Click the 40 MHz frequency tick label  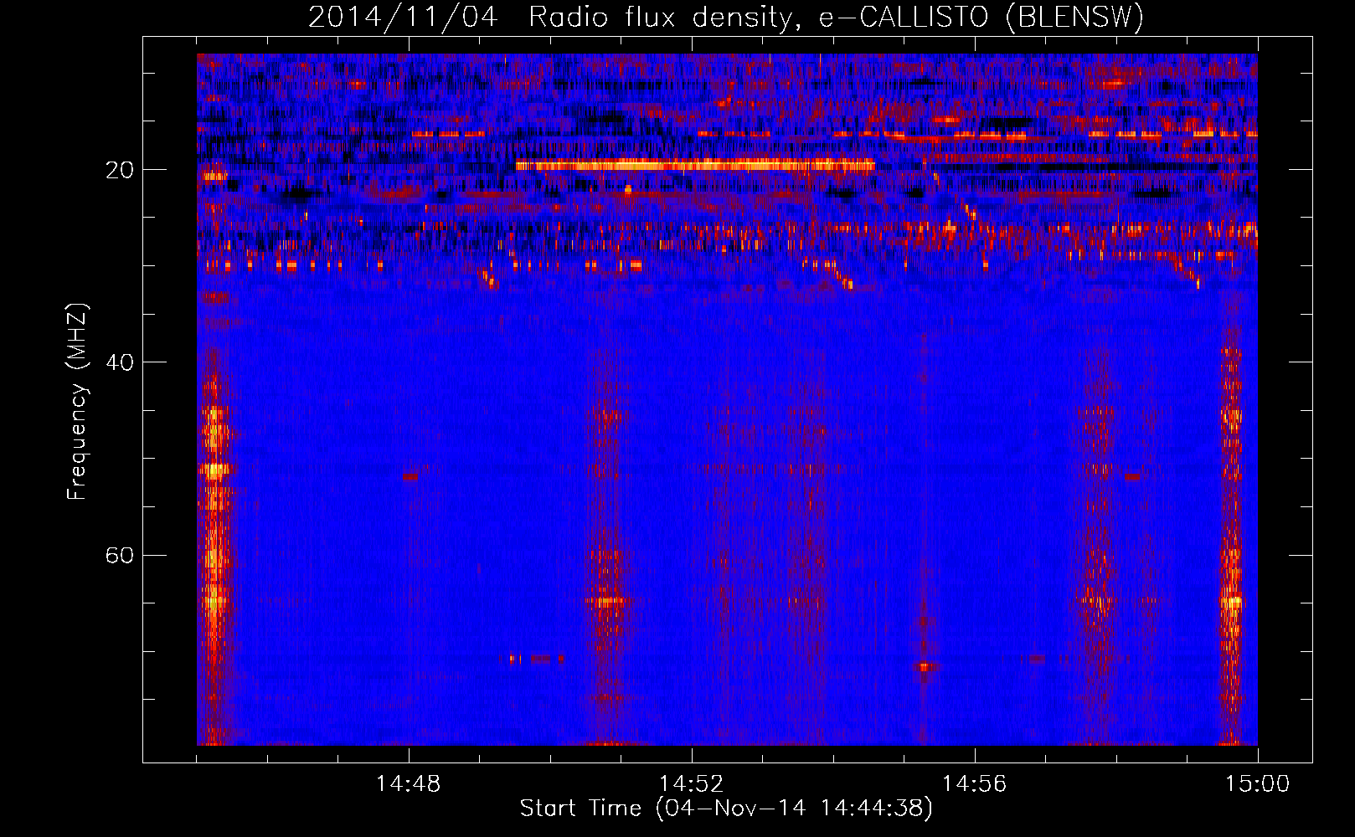pyautogui.click(x=120, y=362)
